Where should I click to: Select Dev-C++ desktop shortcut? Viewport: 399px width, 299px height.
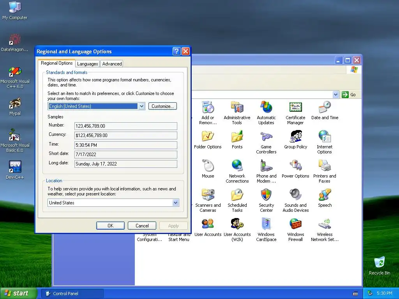tap(15, 170)
